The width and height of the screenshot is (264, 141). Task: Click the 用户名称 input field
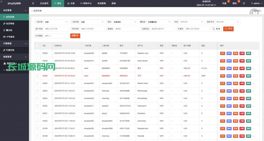tap(56, 29)
